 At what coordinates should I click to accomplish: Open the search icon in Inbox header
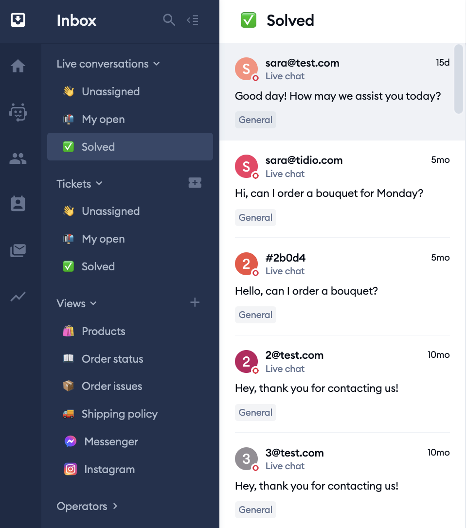tap(169, 20)
